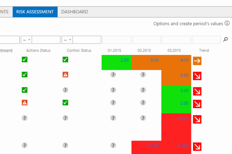Click Control Status question mark in 15.00 row
The height and width of the screenshot is (154, 232).
click(65, 145)
